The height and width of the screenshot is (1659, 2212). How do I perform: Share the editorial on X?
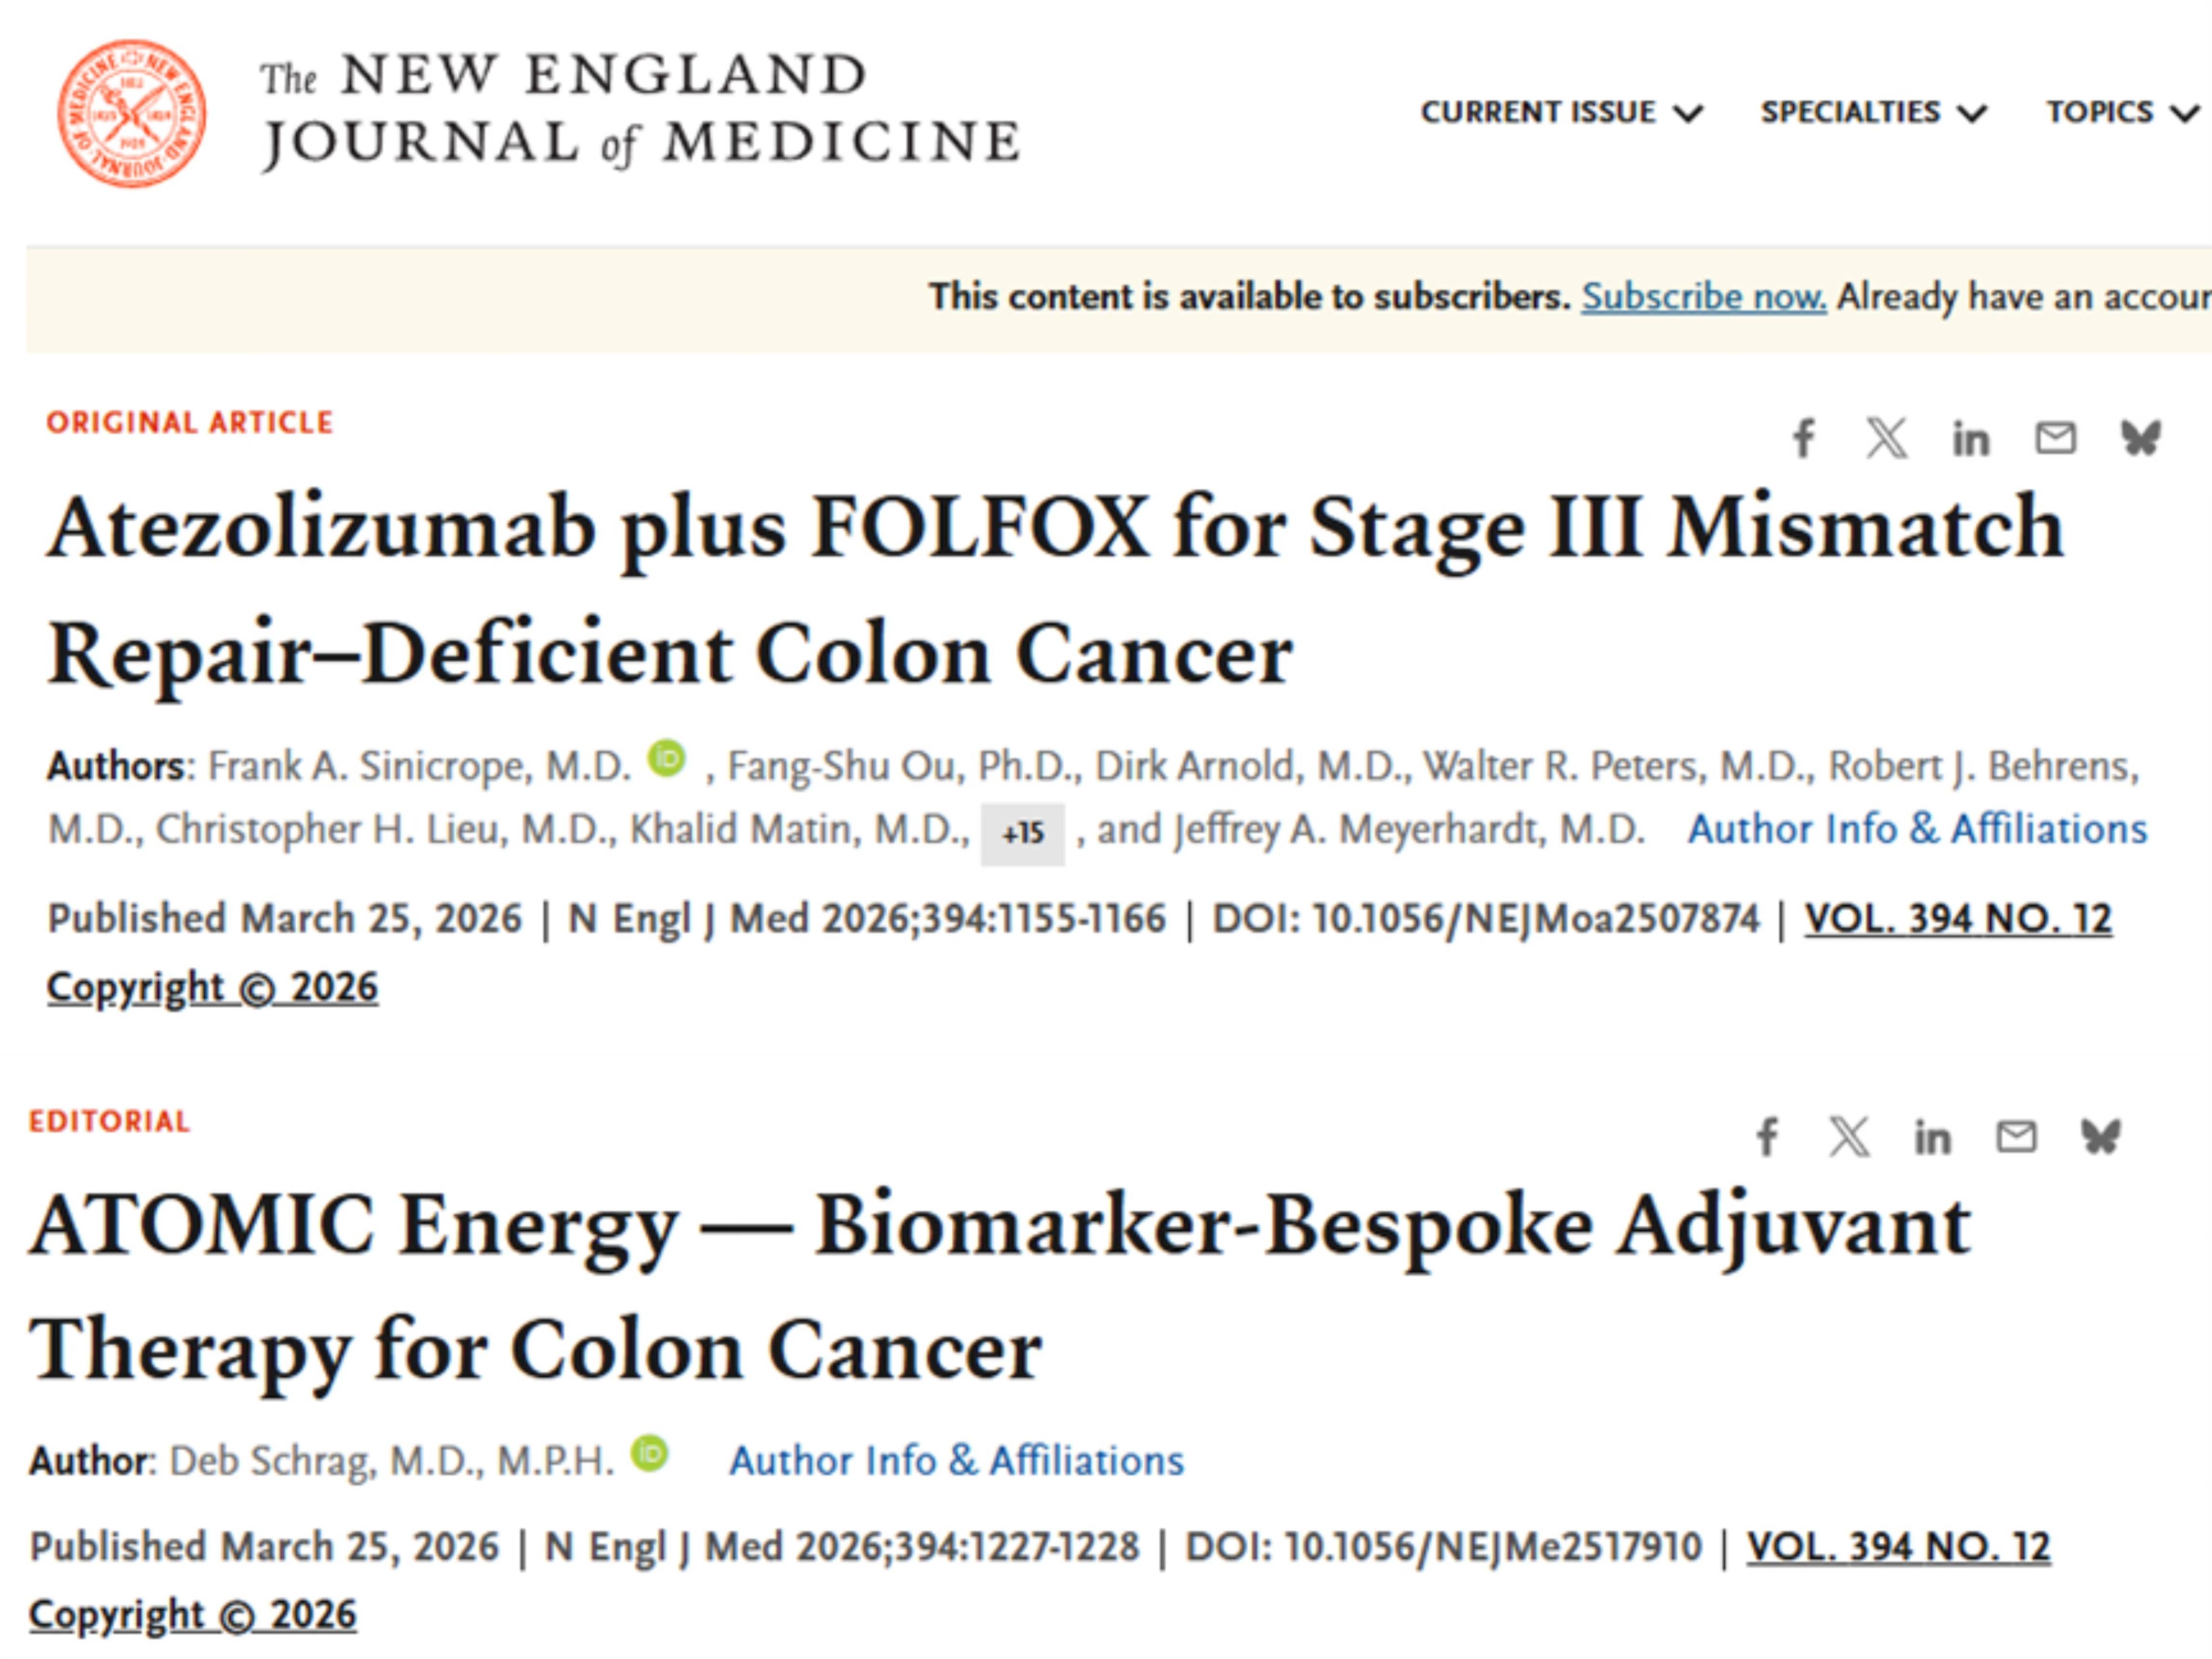click(x=1849, y=1137)
